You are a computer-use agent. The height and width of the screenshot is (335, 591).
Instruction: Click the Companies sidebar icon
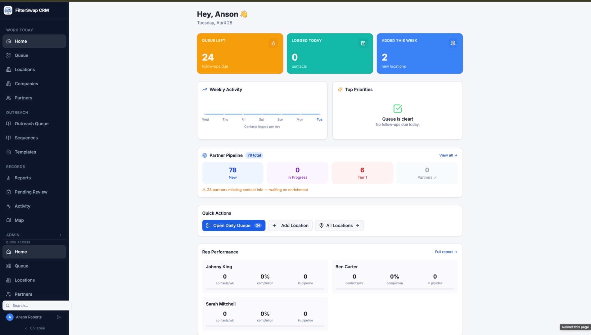click(8, 84)
